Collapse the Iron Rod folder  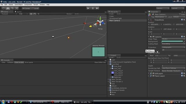108,64
